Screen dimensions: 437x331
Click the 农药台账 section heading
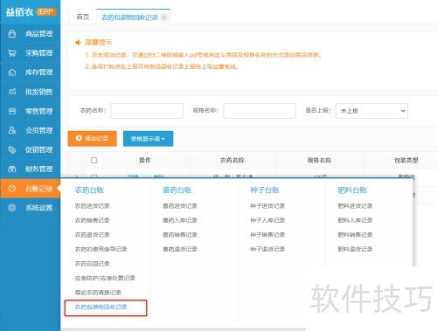[89, 190]
